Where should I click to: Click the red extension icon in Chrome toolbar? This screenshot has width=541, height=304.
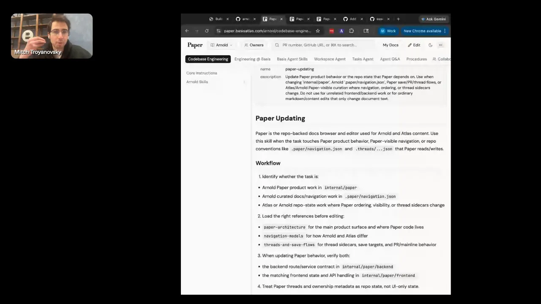click(x=331, y=31)
